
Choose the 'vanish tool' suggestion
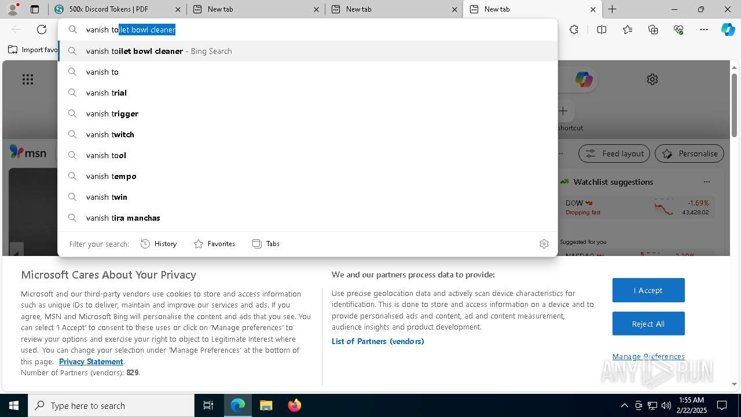(307, 155)
